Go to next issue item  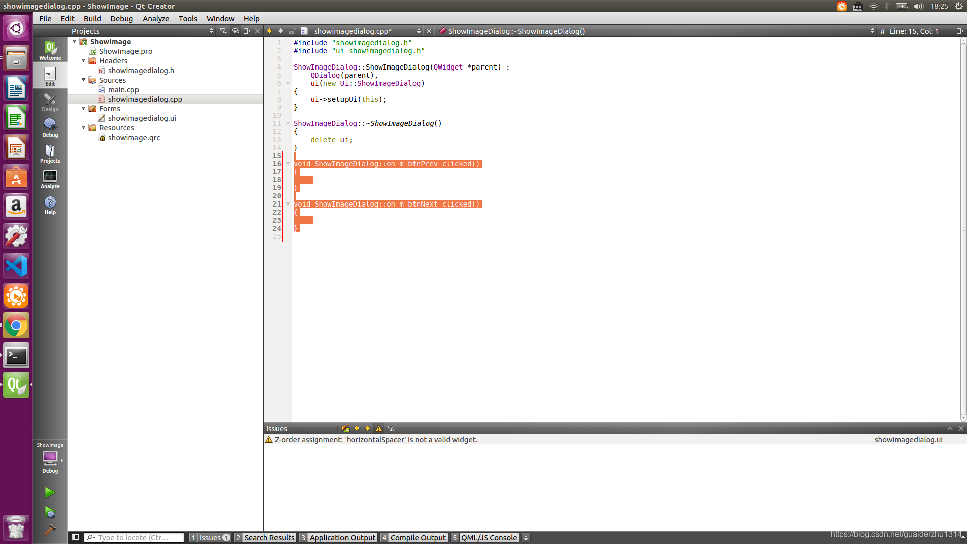pos(368,428)
